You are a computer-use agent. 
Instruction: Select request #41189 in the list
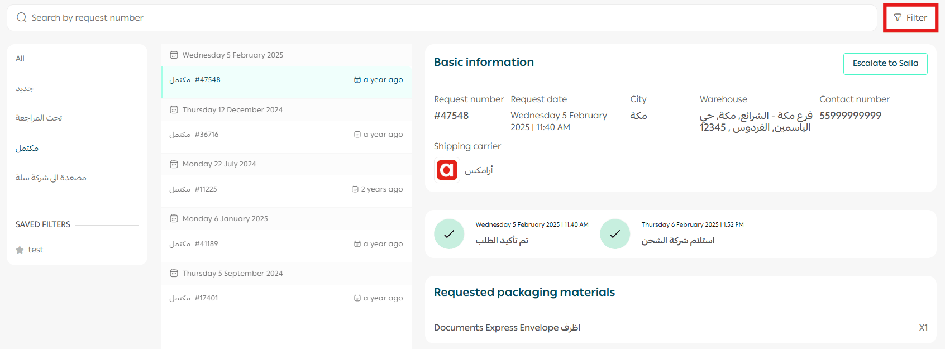coord(286,244)
